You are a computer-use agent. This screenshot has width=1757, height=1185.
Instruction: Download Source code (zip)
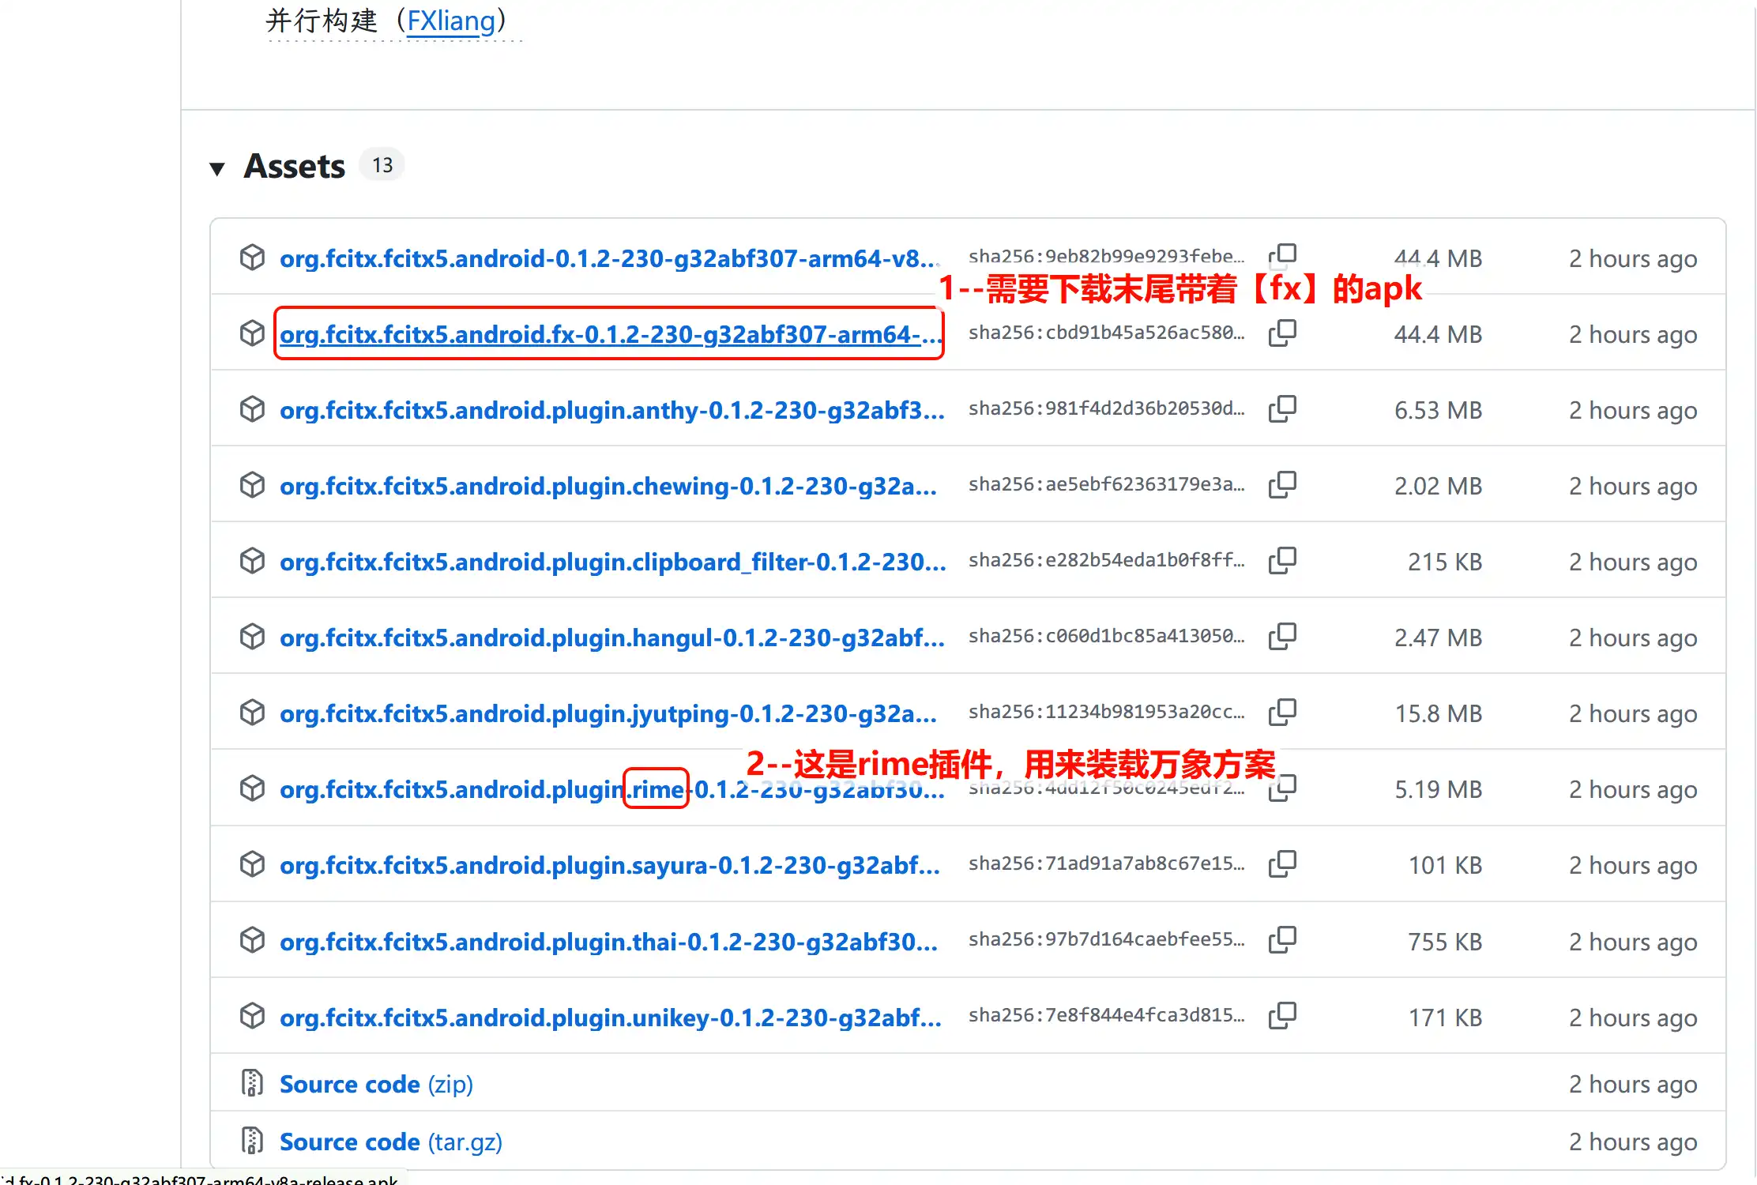pyautogui.click(x=376, y=1084)
